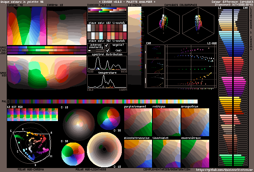Toggle the upper internal similarity checkbox

point(106,46)
